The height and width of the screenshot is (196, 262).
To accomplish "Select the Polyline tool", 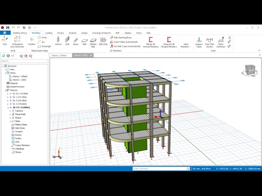I will pos(32,41).
